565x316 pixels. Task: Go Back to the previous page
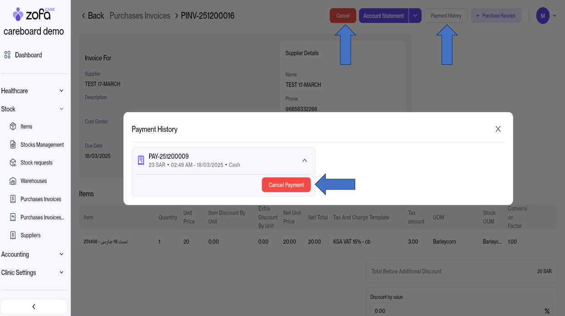click(x=92, y=16)
